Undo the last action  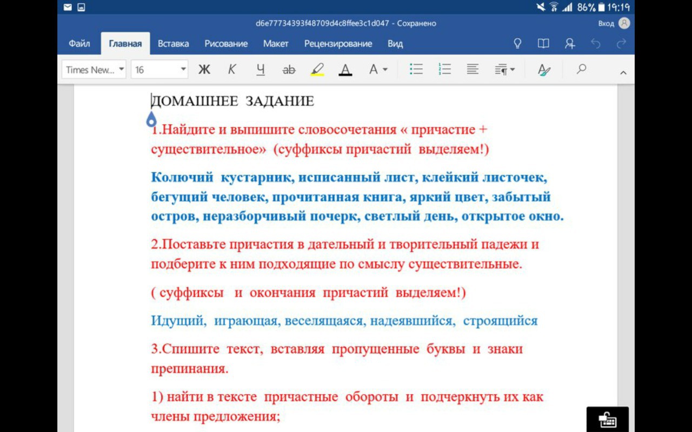[596, 43]
